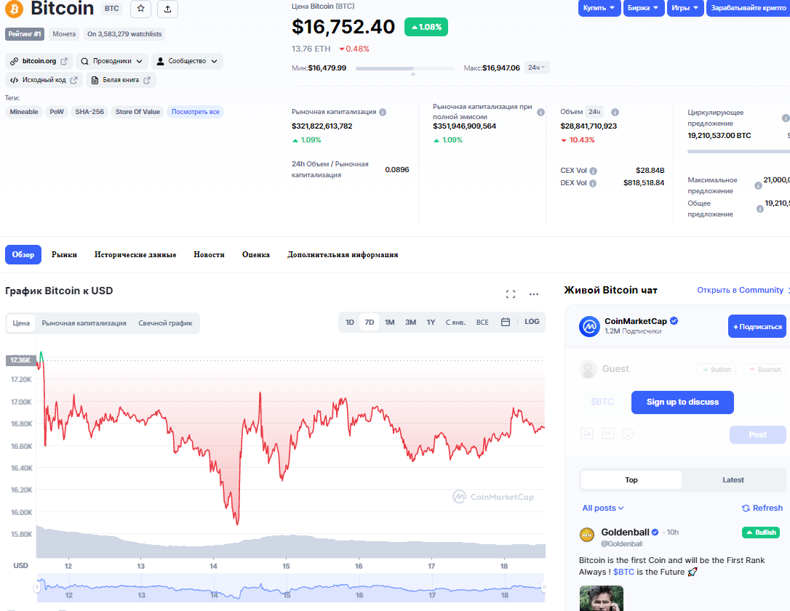
Task: Toggle LOG scale on the chart
Action: click(x=532, y=322)
